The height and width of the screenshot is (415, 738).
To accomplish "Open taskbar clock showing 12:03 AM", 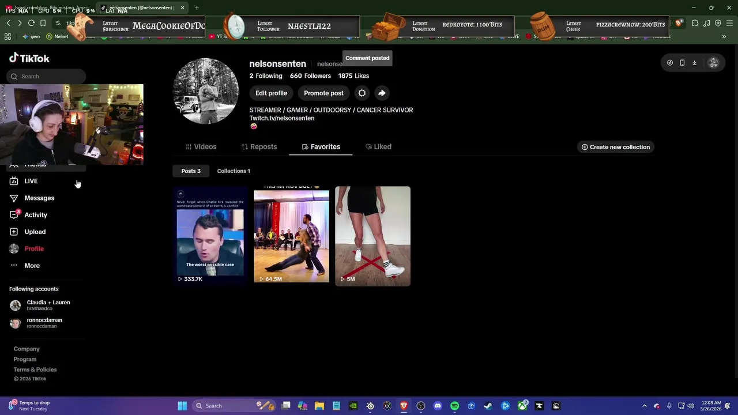I will [712, 406].
